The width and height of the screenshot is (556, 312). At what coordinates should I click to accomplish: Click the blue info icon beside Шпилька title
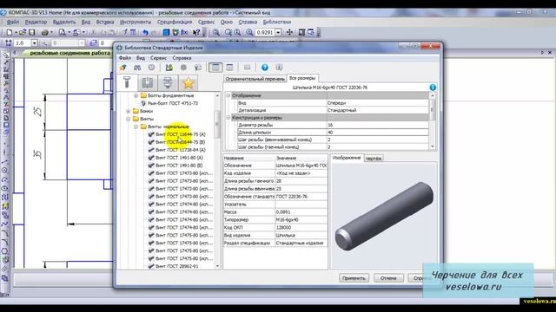[x=433, y=88]
